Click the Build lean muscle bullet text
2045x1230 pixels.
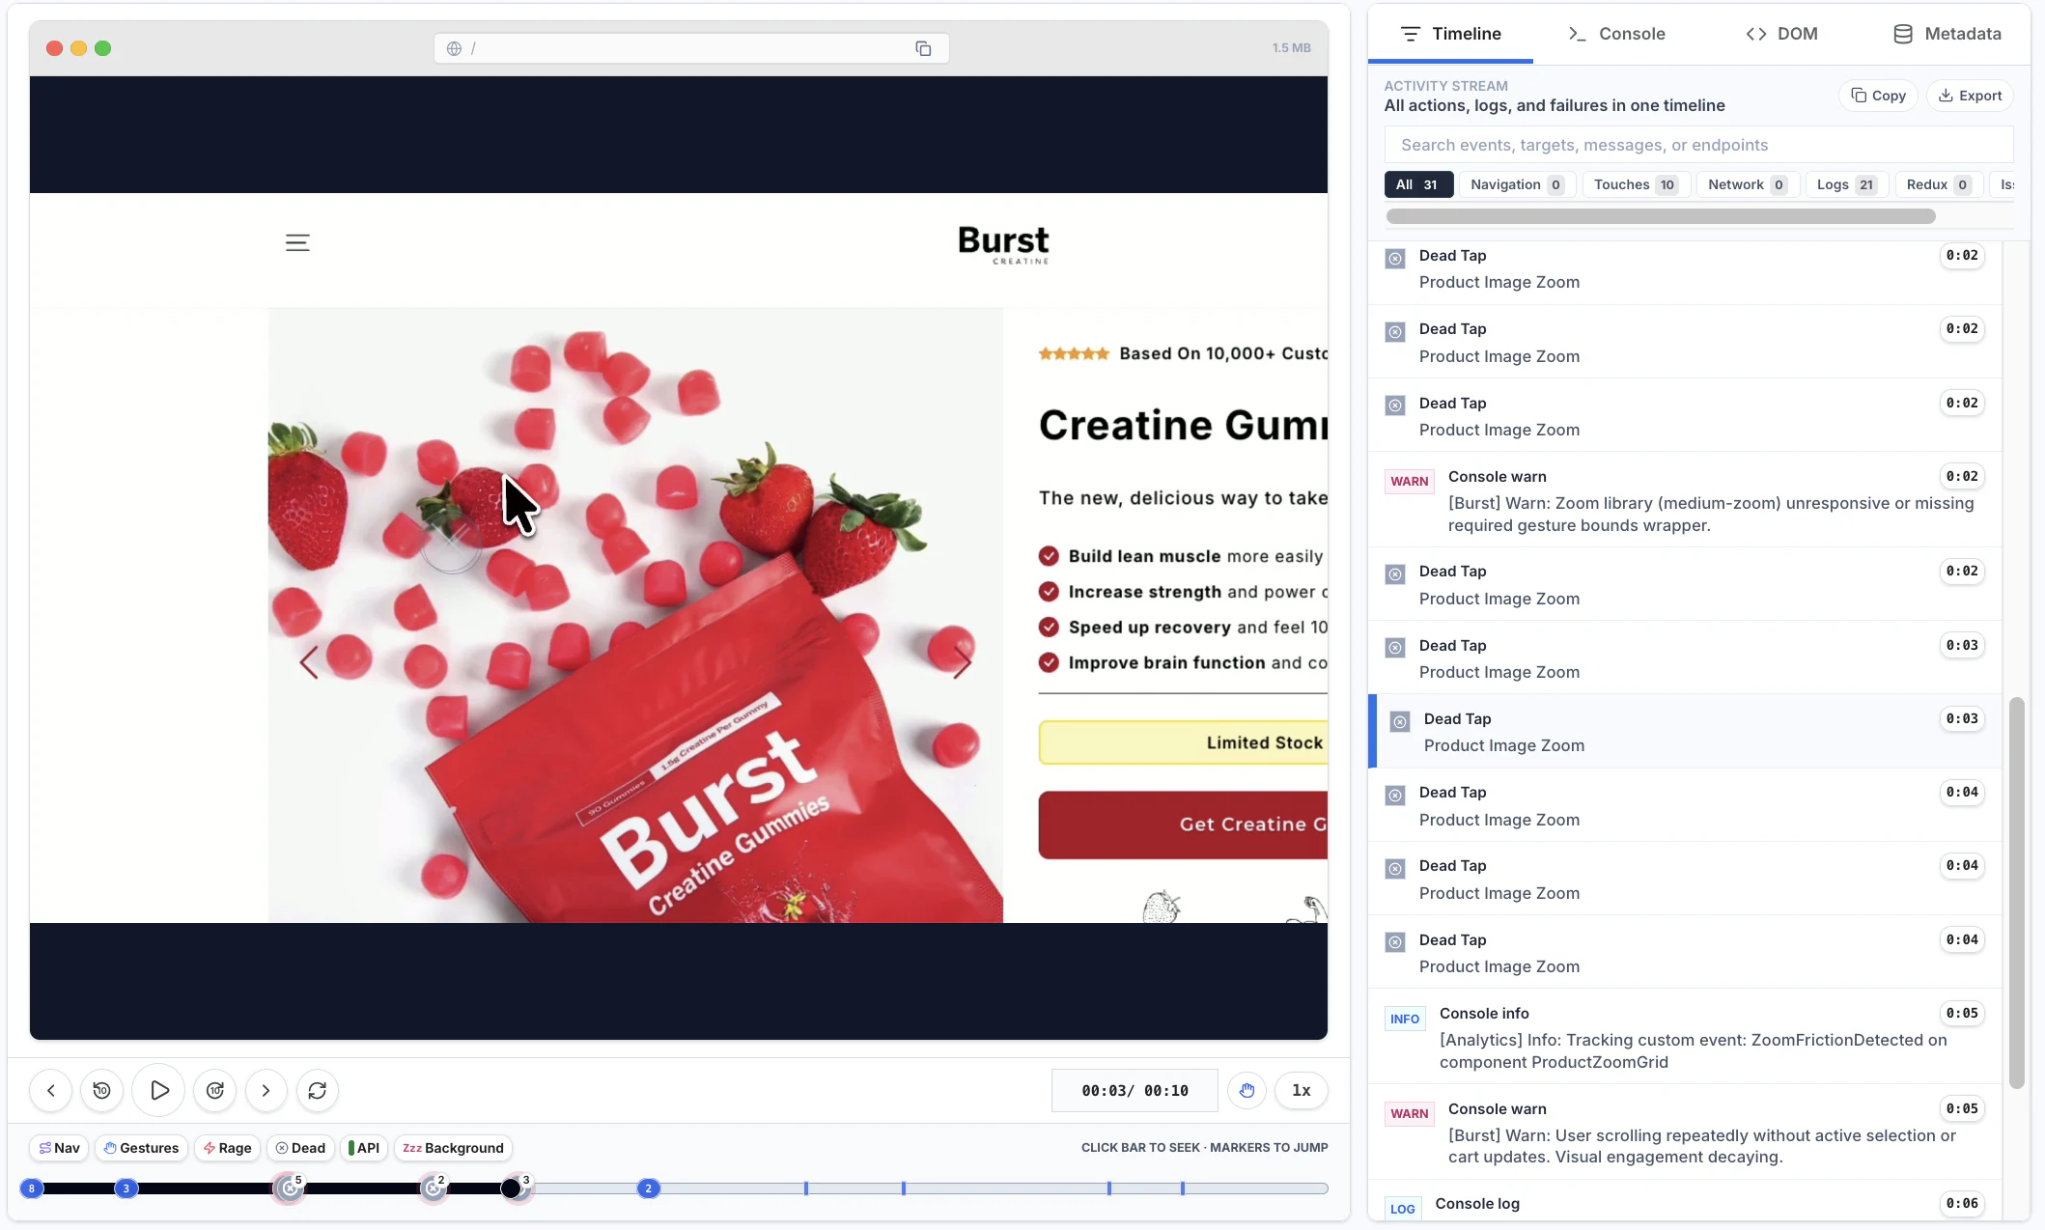pos(1195,556)
